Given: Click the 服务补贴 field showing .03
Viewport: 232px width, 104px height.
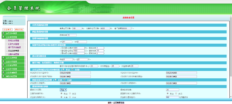Looking at the screenshot, I should [x=94, y=66].
